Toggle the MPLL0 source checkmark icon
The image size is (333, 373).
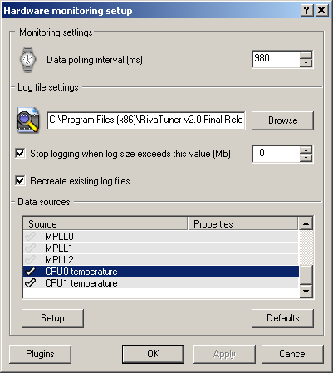pyautogui.click(x=30, y=237)
